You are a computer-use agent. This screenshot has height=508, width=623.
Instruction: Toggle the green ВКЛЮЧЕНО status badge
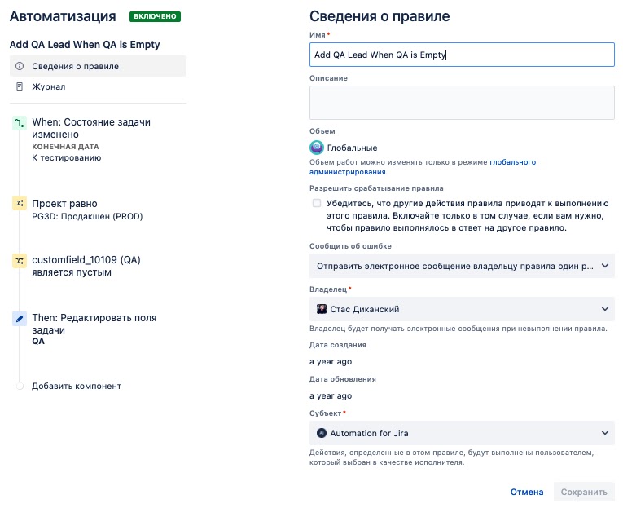point(155,16)
